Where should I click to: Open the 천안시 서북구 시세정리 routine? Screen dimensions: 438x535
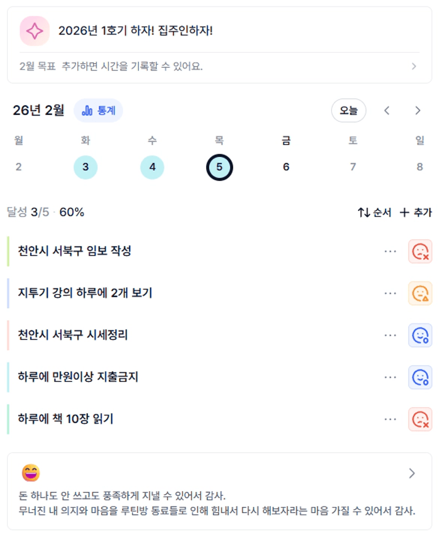[x=73, y=335]
